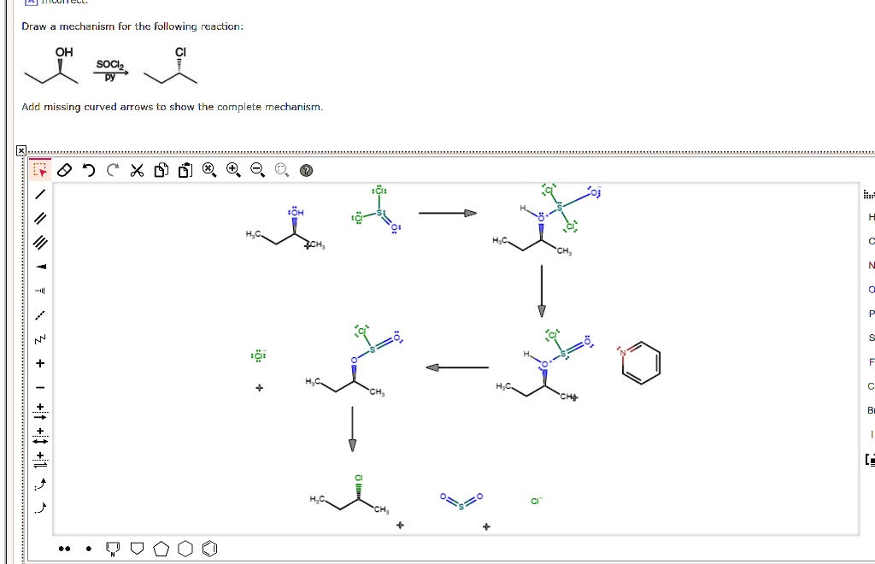Open the sketcher Help
The height and width of the screenshot is (564, 875).
pyautogui.click(x=304, y=169)
